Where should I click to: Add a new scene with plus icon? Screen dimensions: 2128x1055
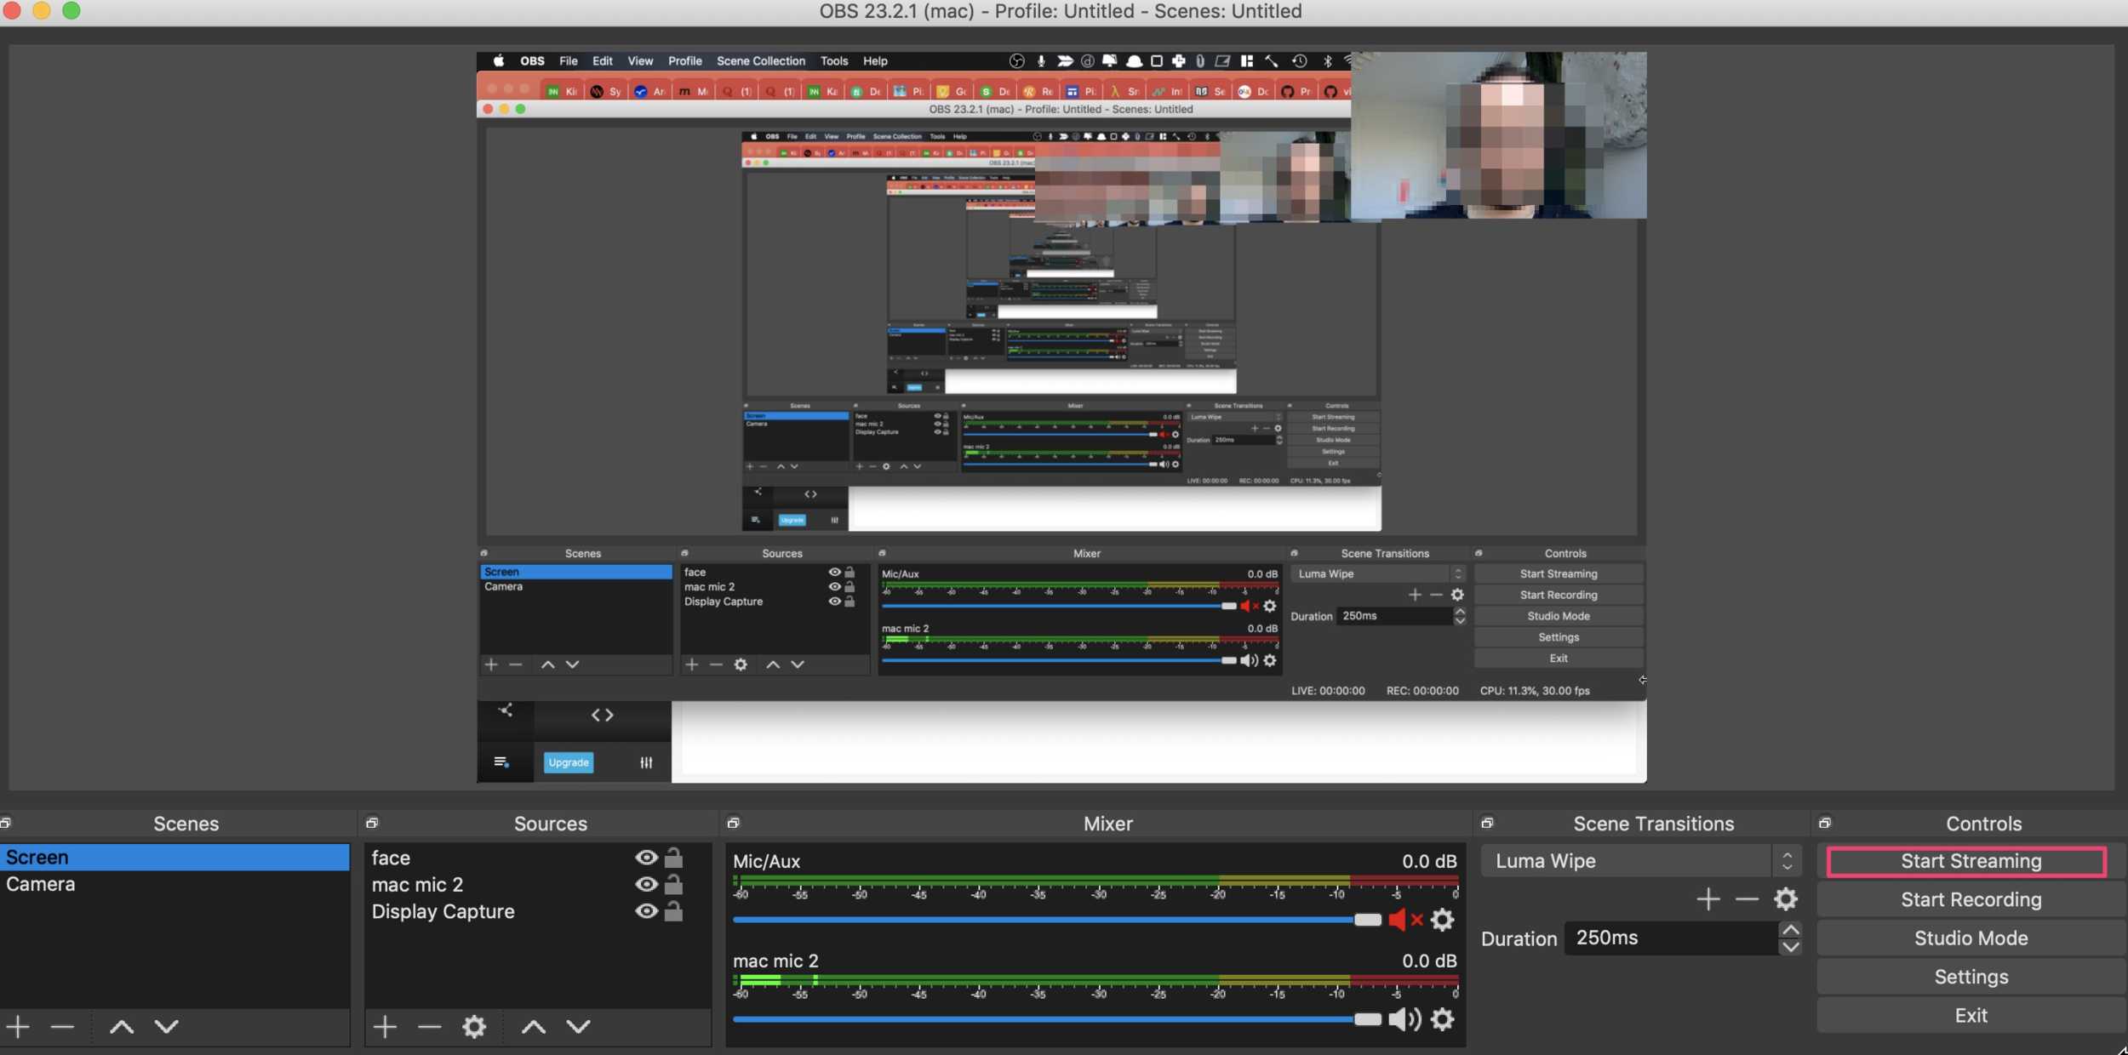coord(18,1027)
